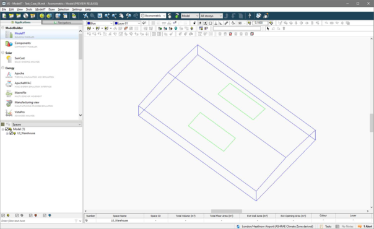Select the pan hand tool
The width and height of the screenshot is (374, 229).
121,15
